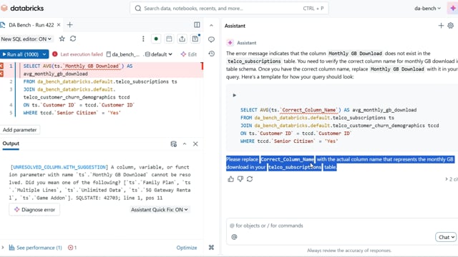This screenshot has height=257, width=458.
Task: Expand the performance row chevron at the bottom
Action: (3, 248)
